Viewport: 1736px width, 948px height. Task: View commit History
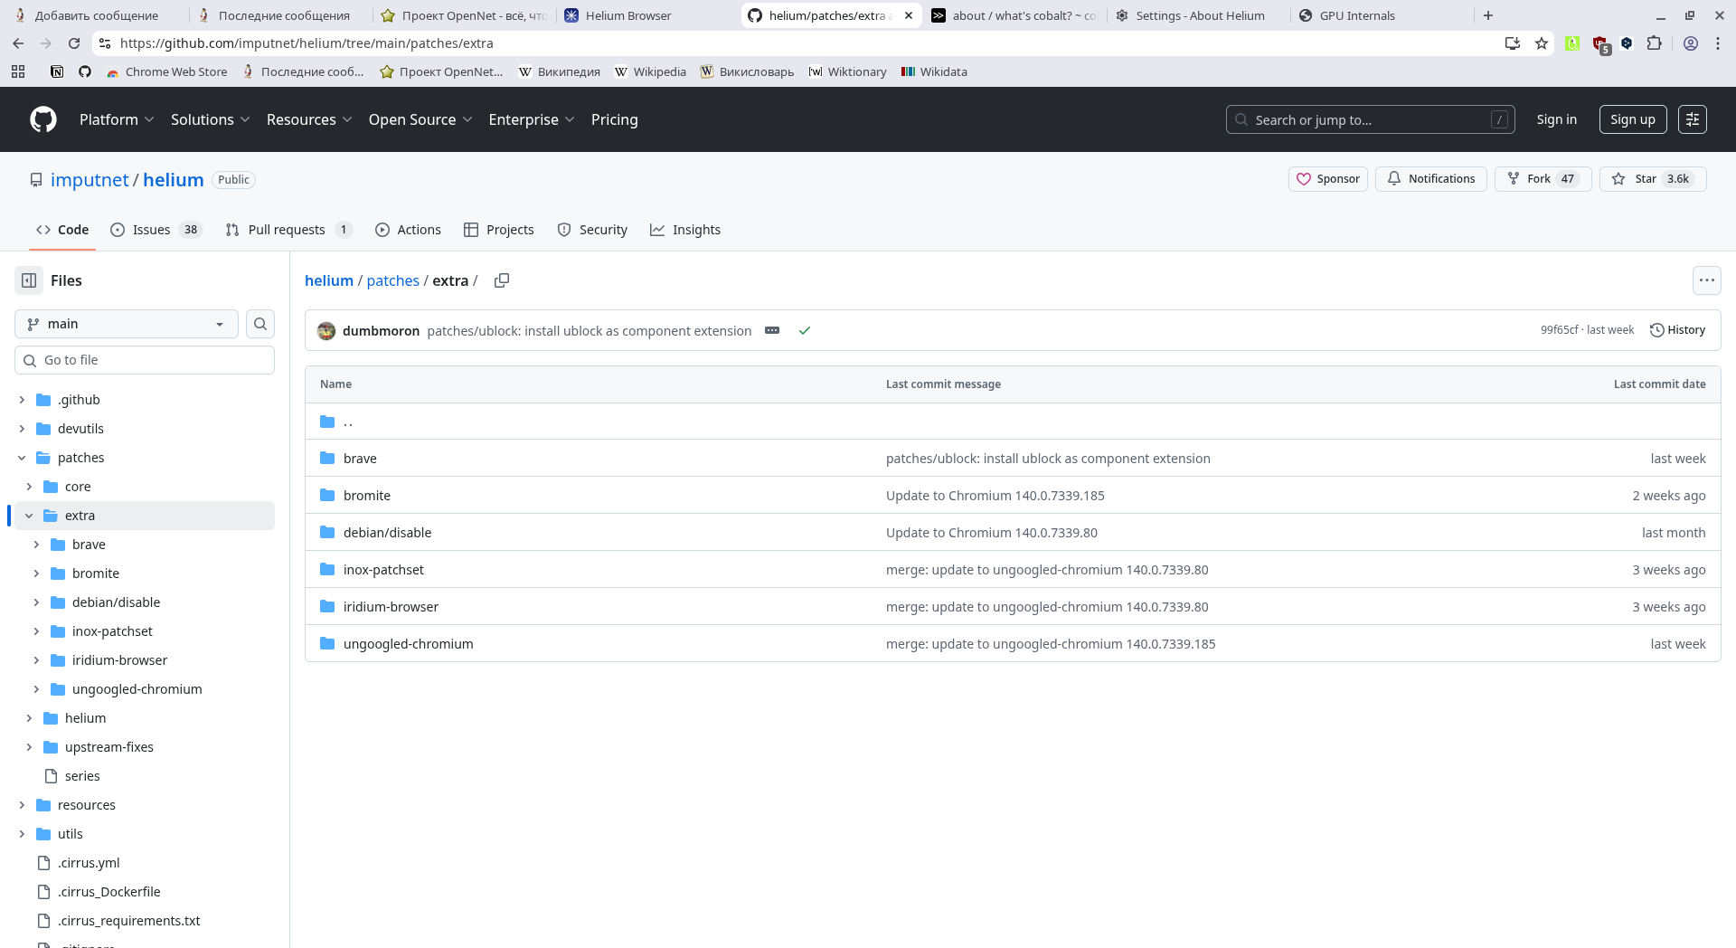tap(1677, 330)
